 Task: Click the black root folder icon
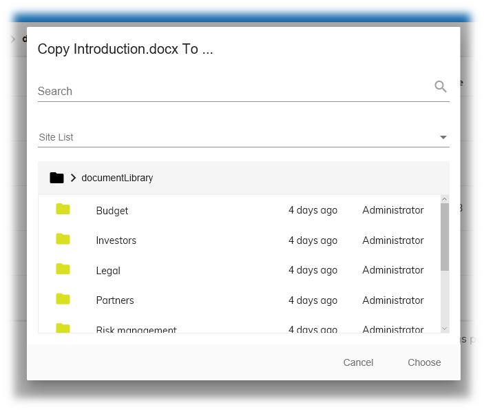(56, 178)
